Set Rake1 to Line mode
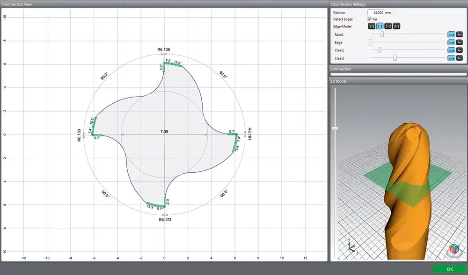 [x=451, y=35]
